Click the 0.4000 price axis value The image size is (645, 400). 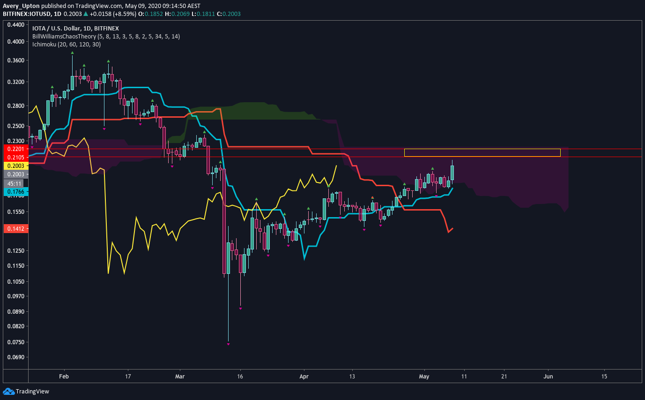(x=15, y=41)
